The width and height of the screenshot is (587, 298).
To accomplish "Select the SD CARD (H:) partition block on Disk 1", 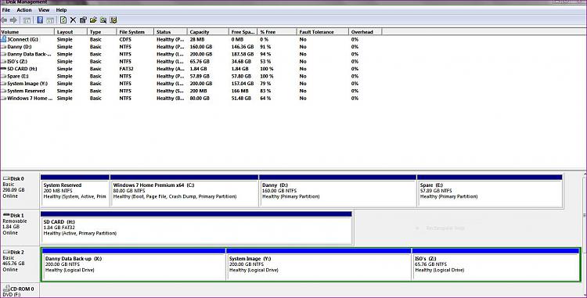I will [x=196, y=228].
